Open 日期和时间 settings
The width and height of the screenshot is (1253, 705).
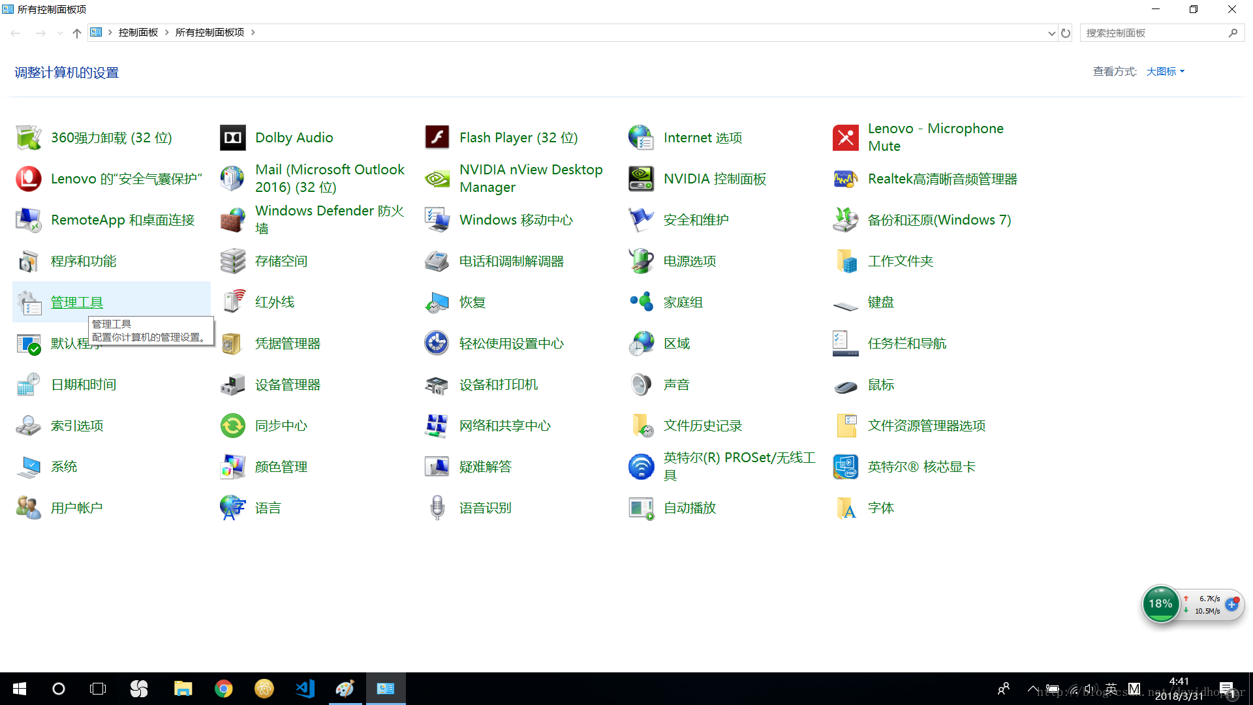click(84, 384)
